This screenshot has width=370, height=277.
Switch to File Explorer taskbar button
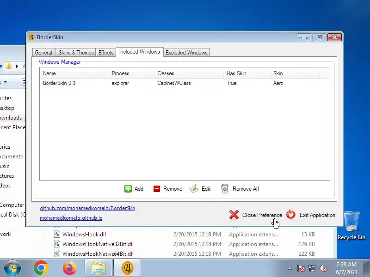click(99, 268)
